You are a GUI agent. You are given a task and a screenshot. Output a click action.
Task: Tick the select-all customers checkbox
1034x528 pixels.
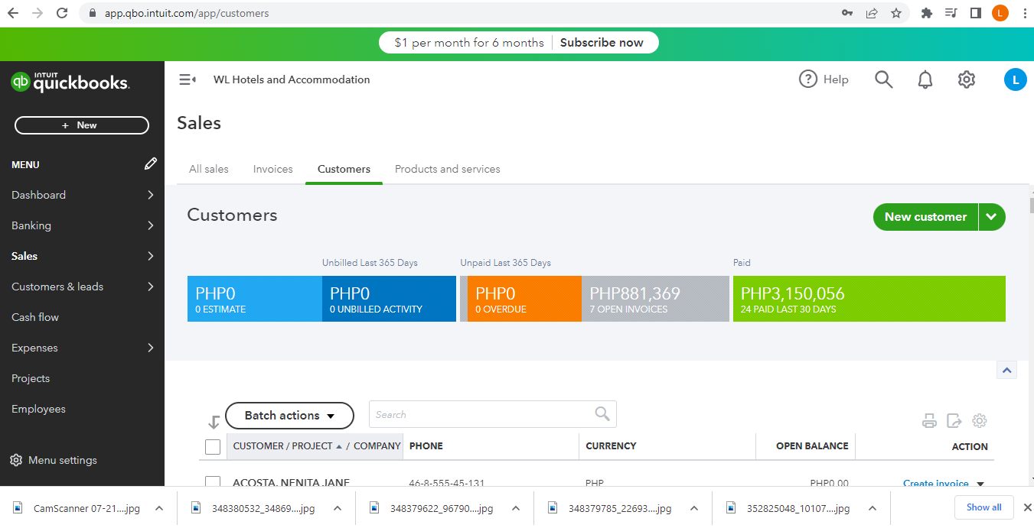(x=213, y=446)
